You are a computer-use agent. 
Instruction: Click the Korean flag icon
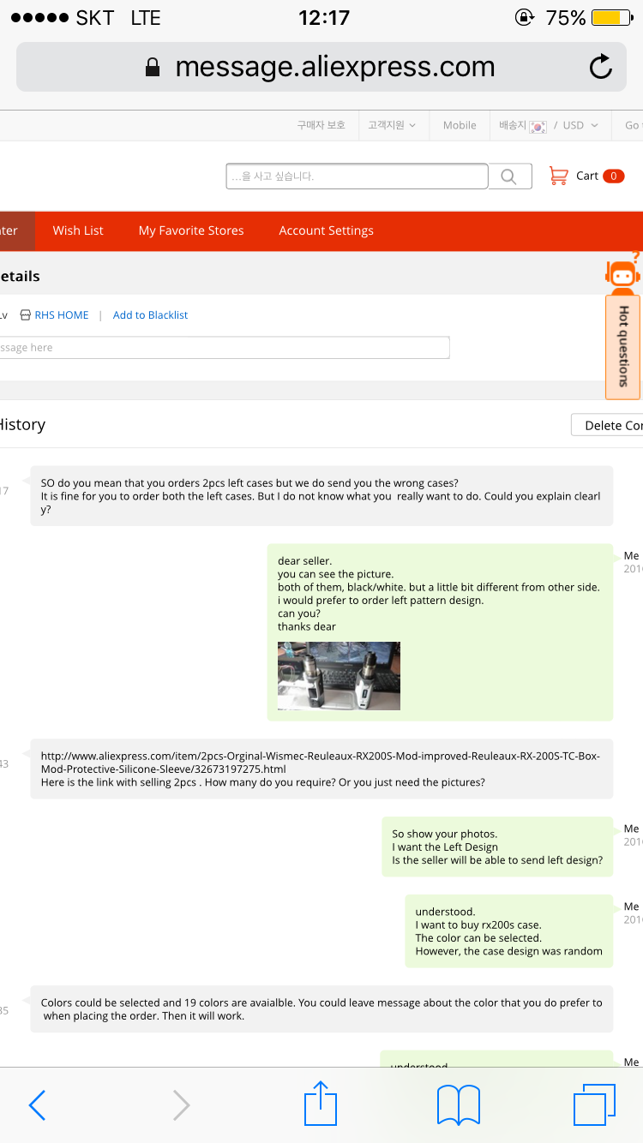(x=538, y=126)
